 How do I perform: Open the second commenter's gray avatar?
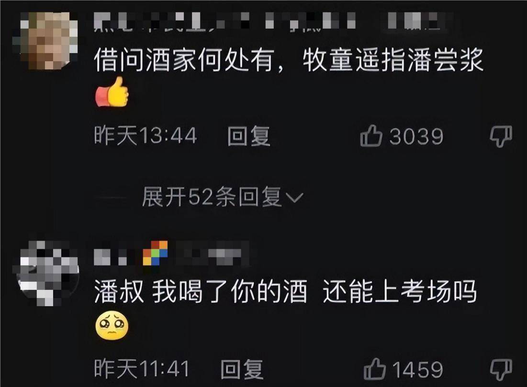(x=46, y=272)
